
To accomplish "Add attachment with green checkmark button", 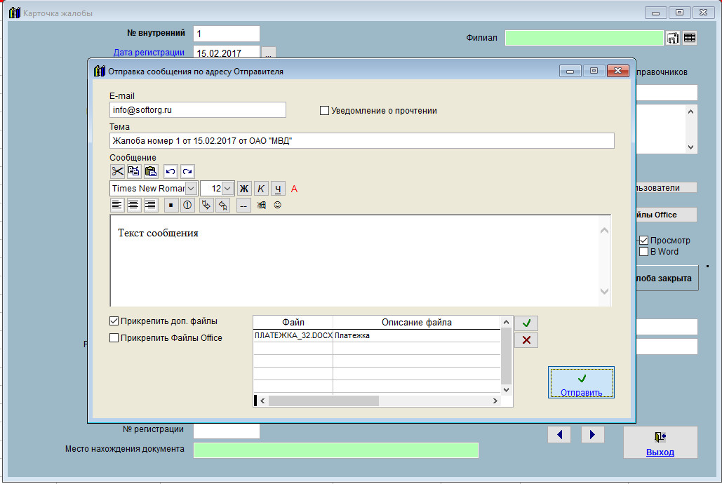I will click(526, 323).
